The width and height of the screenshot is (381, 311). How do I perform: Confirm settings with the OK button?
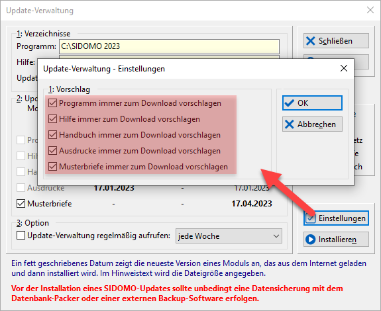[x=312, y=103]
